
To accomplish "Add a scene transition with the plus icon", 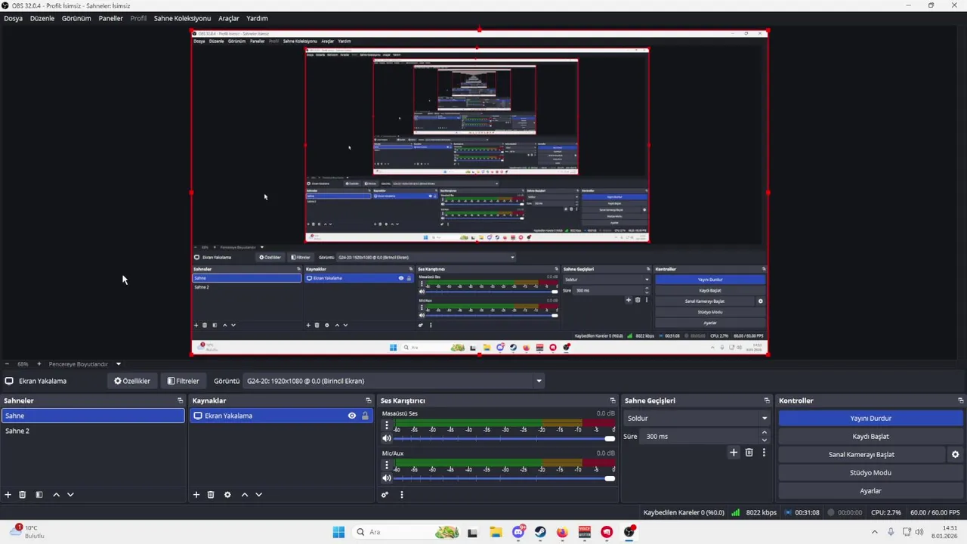I will point(733,453).
